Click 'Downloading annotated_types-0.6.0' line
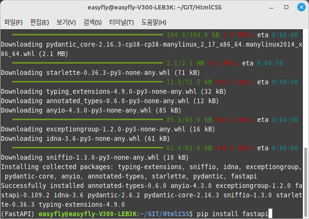 (110, 101)
